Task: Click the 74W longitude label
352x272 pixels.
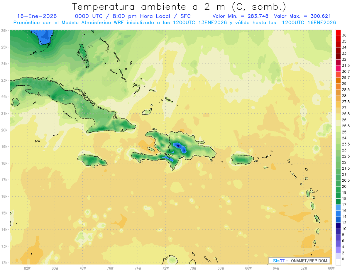Action: pos(138,268)
